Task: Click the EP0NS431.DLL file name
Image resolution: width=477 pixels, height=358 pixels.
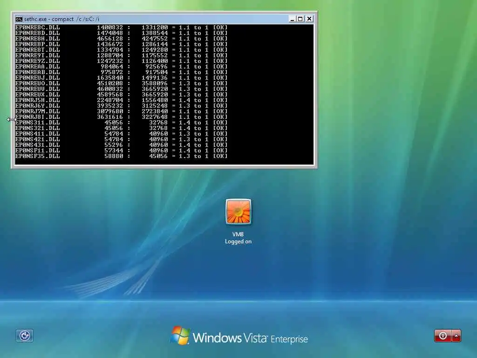Action: 37,145
